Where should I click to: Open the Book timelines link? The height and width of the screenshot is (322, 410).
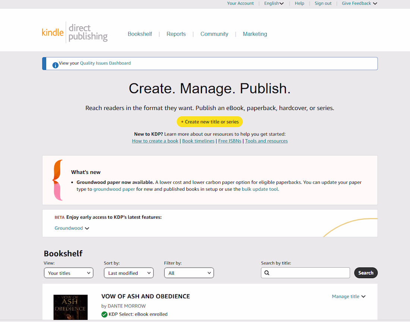point(198,141)
